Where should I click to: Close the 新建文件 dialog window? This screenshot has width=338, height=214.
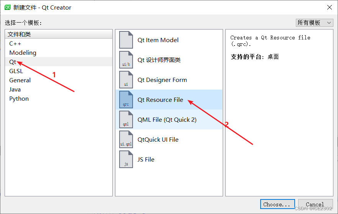click(330, 7)
